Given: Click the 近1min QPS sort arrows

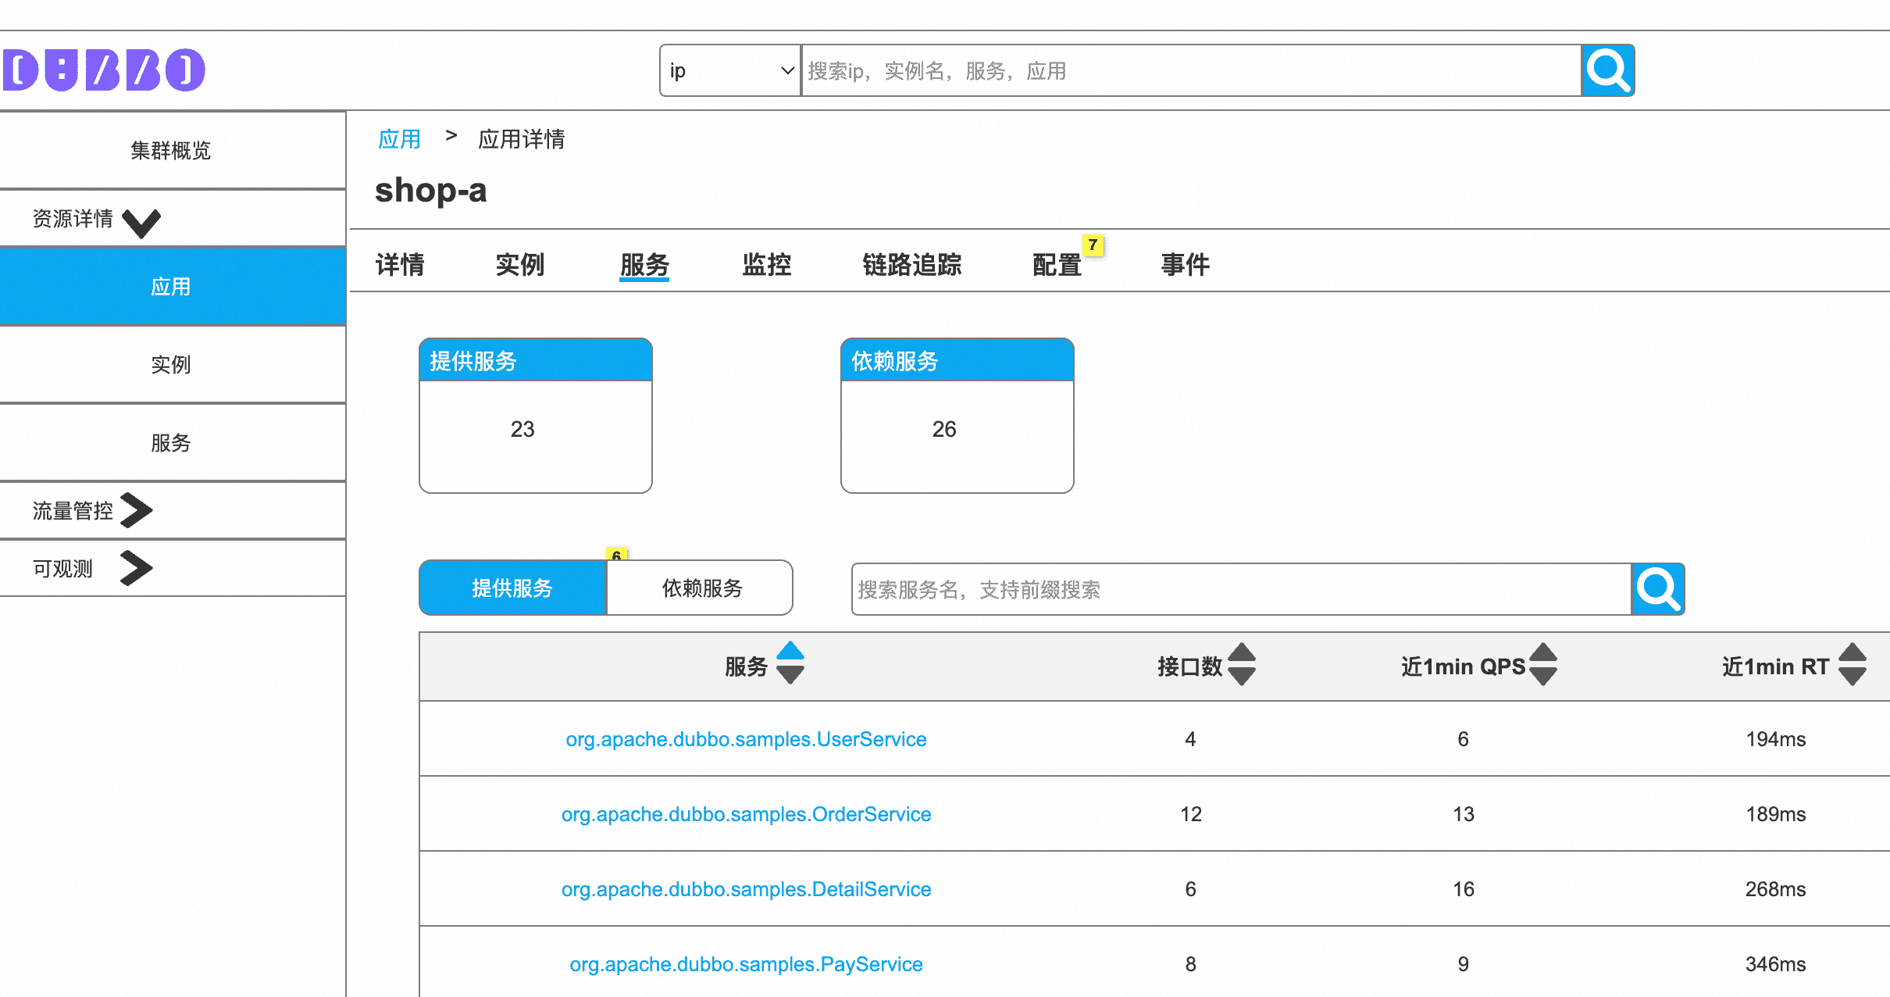Looking at the screenshot, I should (1542, 665).
